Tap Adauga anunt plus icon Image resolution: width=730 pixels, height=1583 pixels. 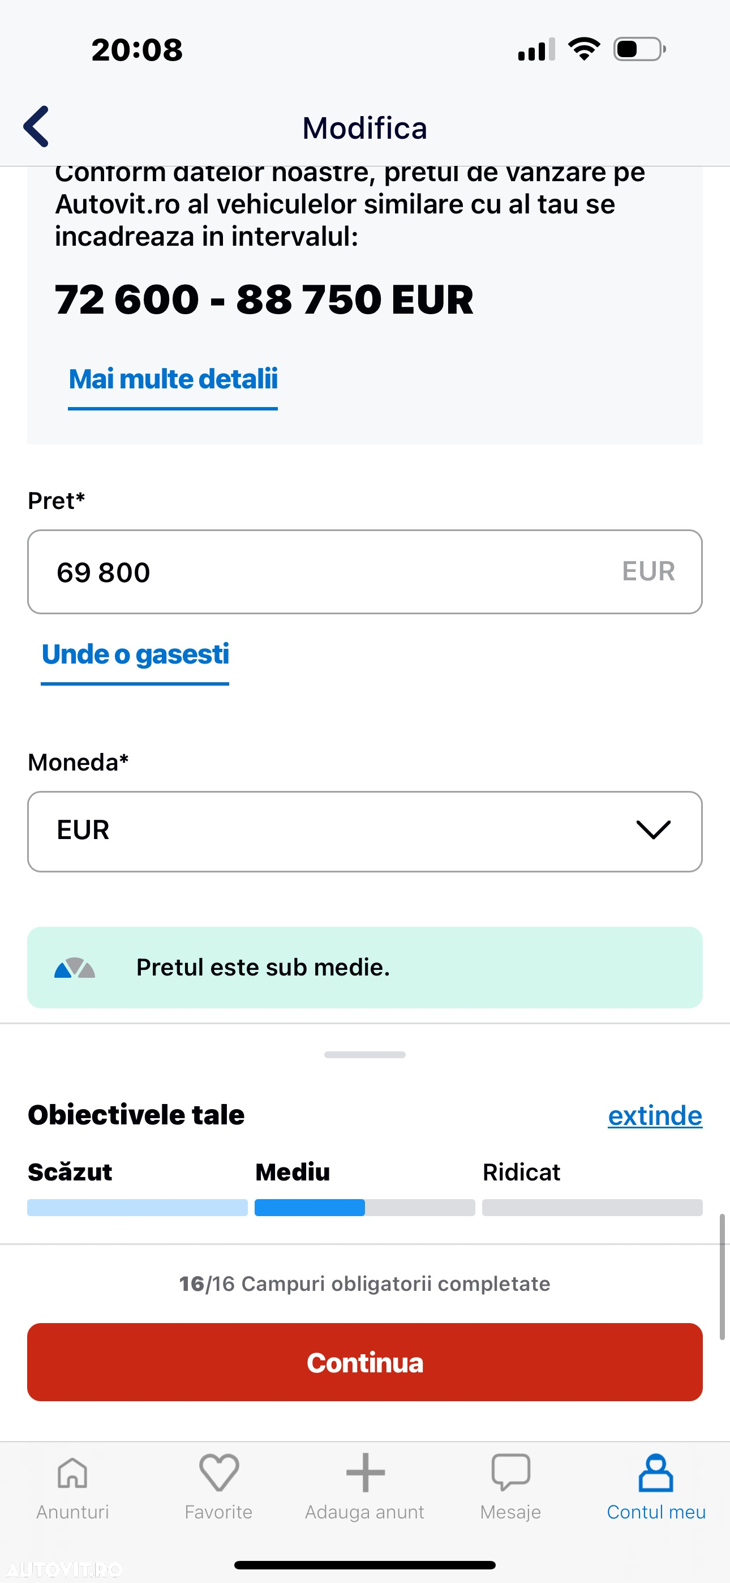(365, 1473)
